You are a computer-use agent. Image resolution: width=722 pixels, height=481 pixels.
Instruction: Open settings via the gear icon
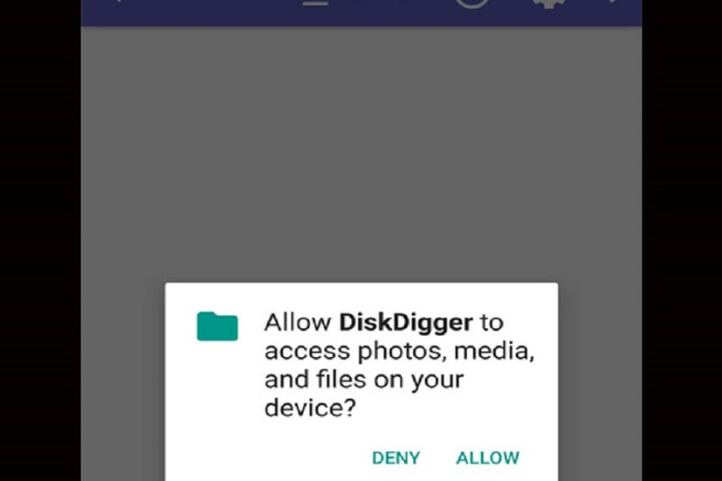click(549, 3)
